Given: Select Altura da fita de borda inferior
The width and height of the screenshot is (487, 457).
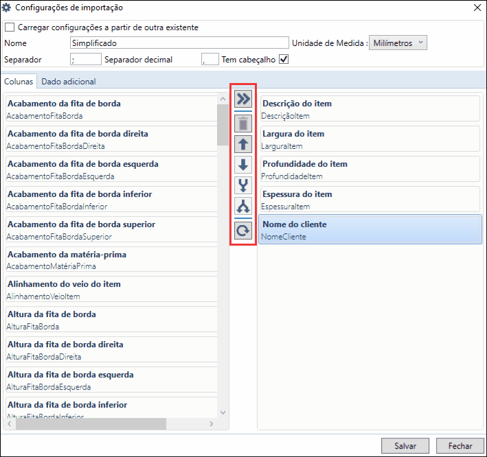Looking at the screenshot, I should pos(111,408).
